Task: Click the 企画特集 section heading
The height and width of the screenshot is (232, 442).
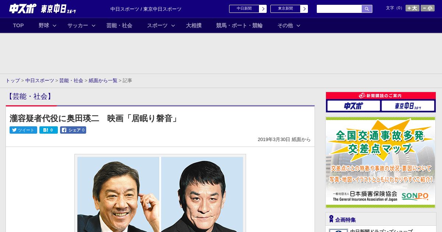Action: coord(345,220)
